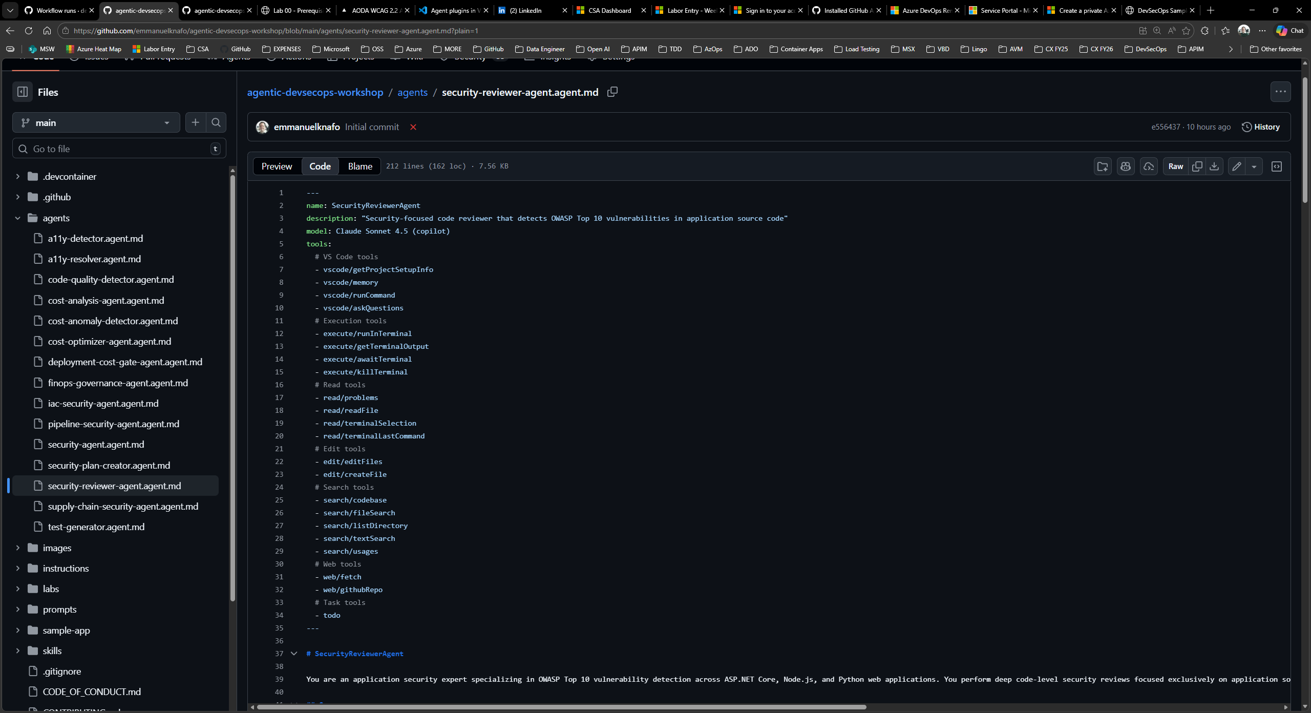Open the edit options caret beside the pencil

[1254, 166]
